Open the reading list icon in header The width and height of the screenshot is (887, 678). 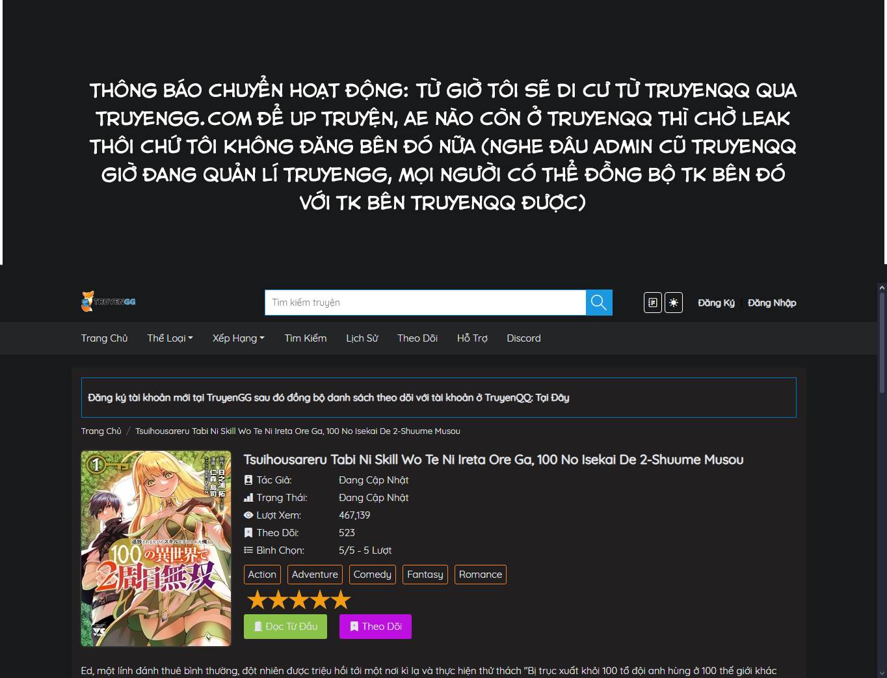(x=653, y=303)
